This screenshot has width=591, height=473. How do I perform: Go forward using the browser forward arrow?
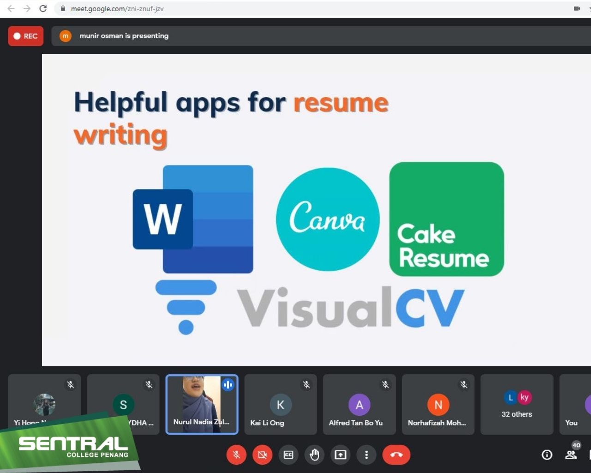[x=27, y=8]
